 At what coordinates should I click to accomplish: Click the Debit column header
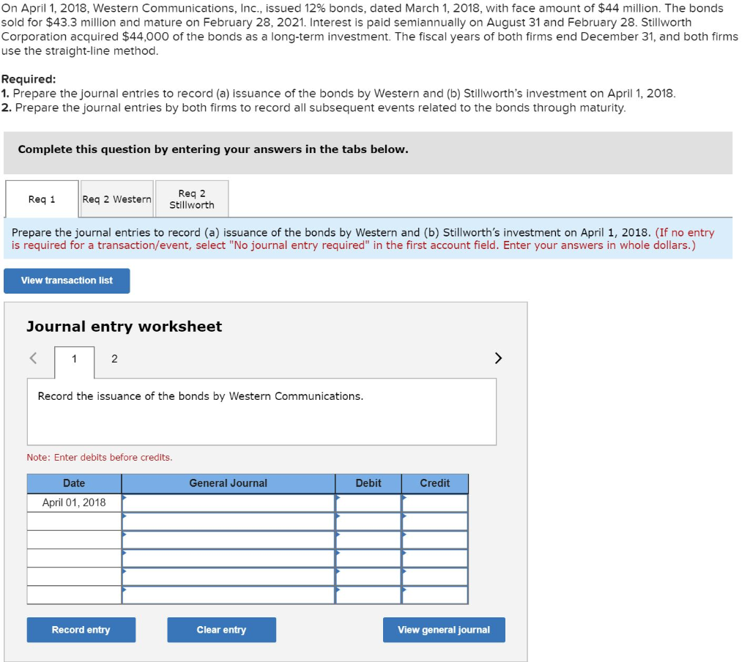(368, 483)
